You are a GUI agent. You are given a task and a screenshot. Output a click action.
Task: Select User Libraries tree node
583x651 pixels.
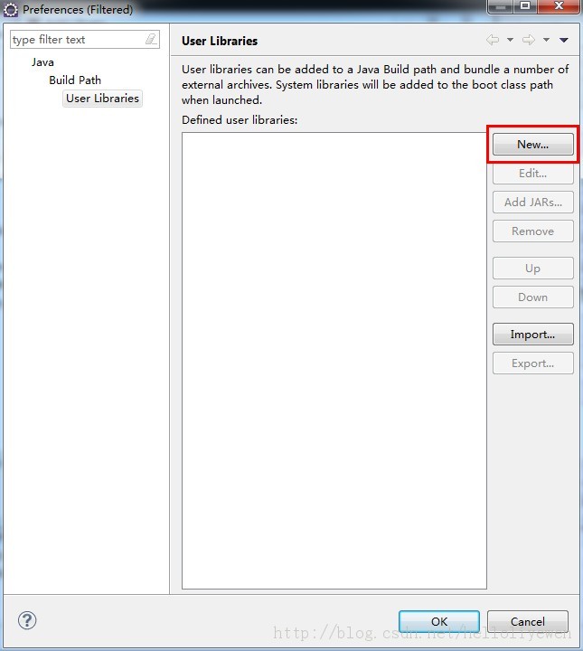(102, 99)
